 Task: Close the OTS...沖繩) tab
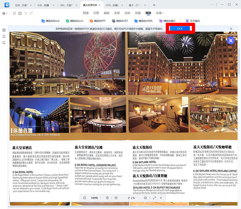pos(122,5)
